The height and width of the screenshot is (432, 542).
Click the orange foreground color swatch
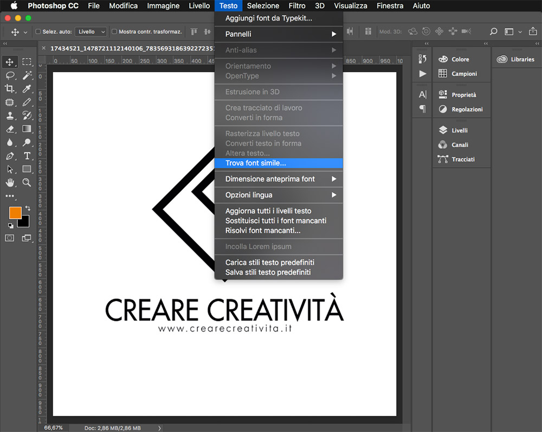click(15, 213)
